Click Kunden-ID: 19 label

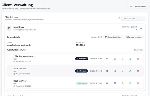tap(96, 37)
